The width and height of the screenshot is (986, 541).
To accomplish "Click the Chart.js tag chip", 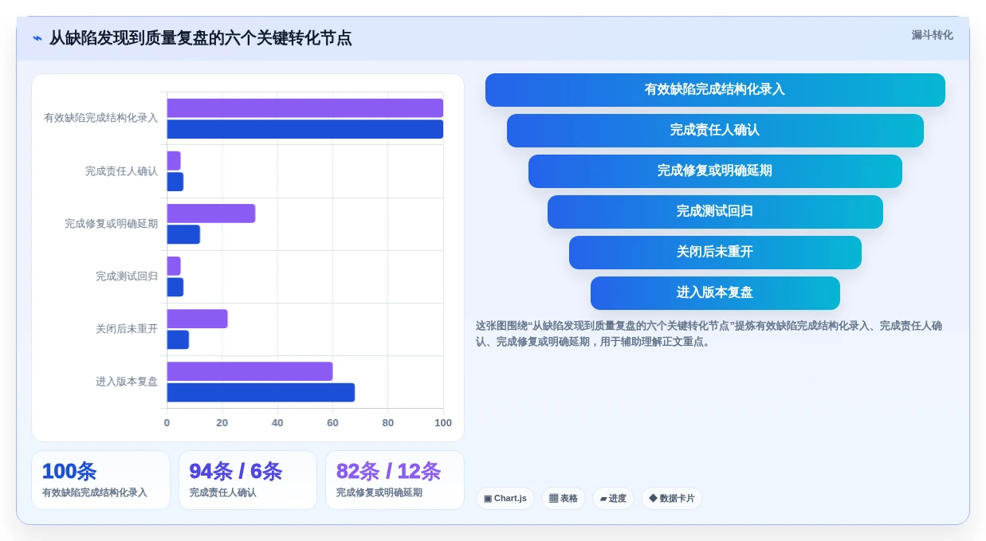I will 505,499.
